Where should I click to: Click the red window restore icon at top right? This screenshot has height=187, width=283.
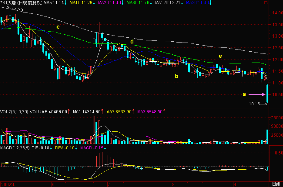tap(266, 3)
